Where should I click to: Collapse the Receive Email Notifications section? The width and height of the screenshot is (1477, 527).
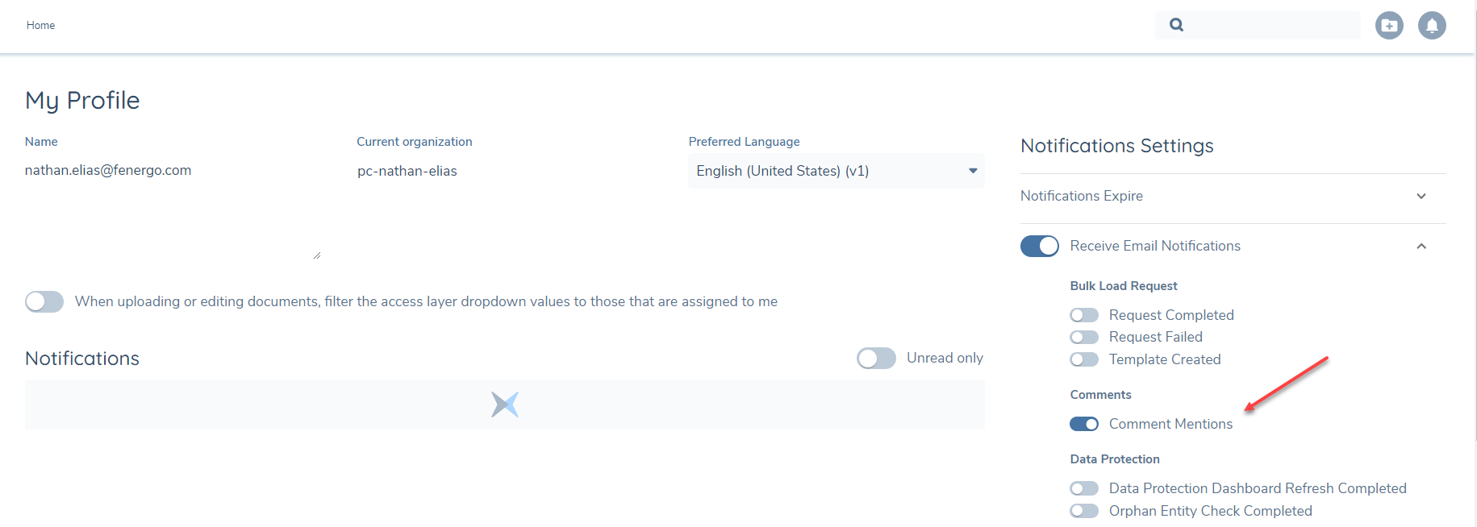pyautogui.click(x=1421, y=246)
